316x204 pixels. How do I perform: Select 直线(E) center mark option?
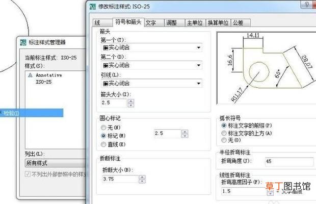coord(113,144)
